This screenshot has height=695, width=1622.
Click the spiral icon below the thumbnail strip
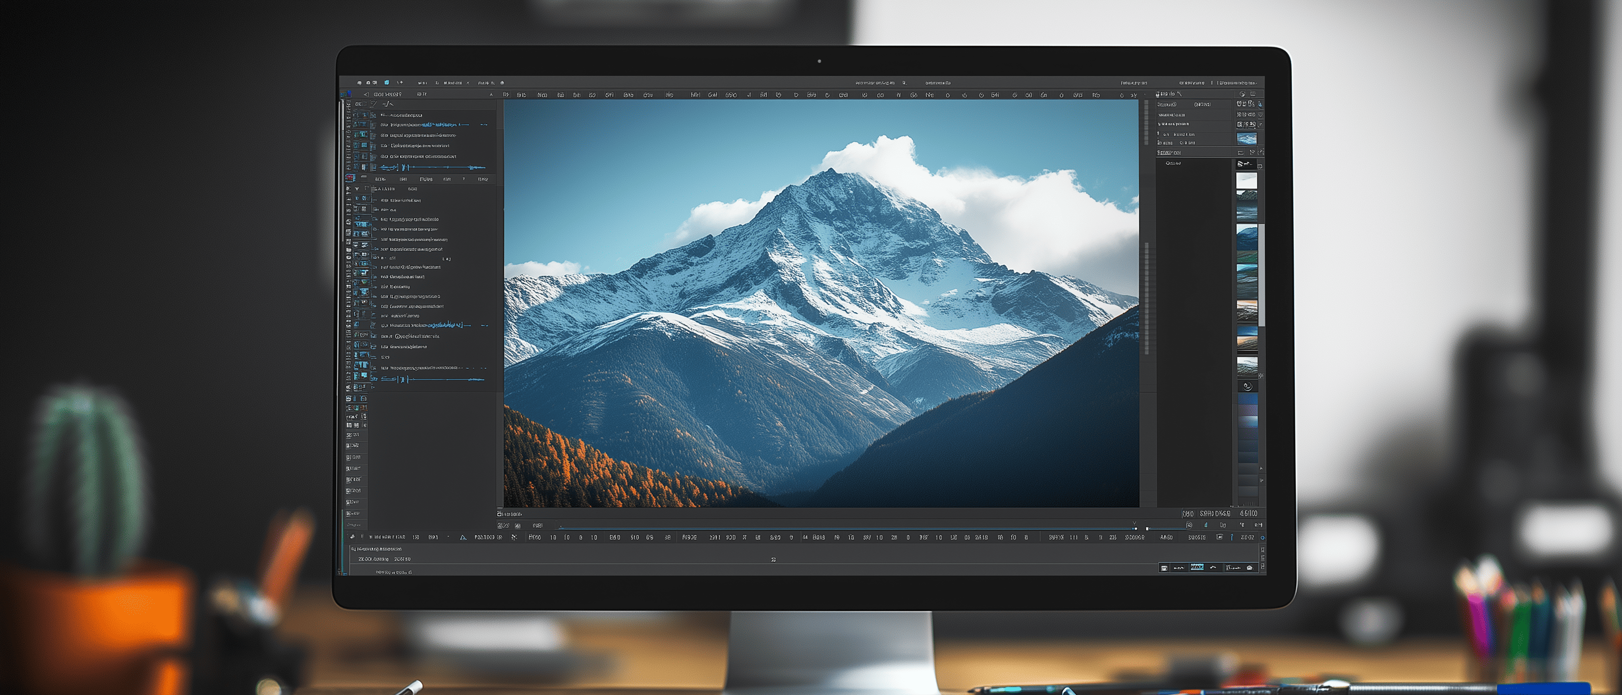coord(1247,387)
